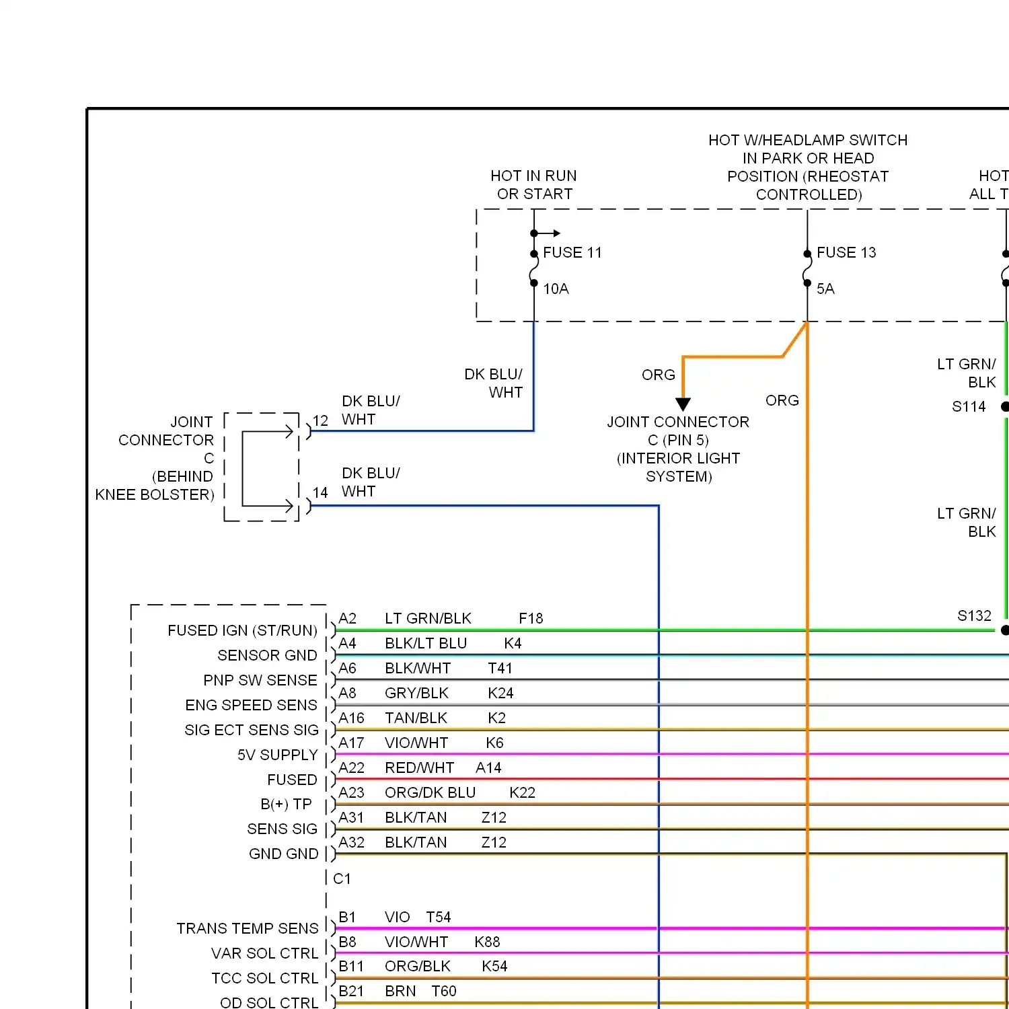Click the LT GRN/BLK wire color on A2 row

pyautogui.click(x=428, y=618)
